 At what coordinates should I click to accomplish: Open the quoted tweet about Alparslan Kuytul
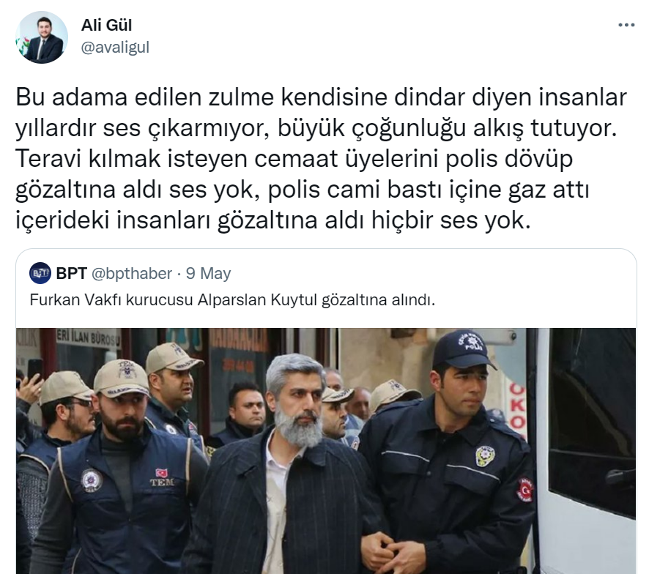point(232,299)
